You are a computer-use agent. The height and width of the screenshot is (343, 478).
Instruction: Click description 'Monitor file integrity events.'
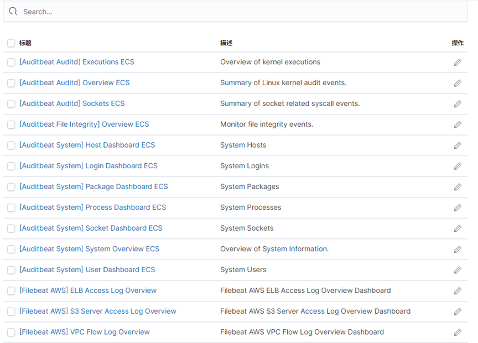click(x=267, y=124)
